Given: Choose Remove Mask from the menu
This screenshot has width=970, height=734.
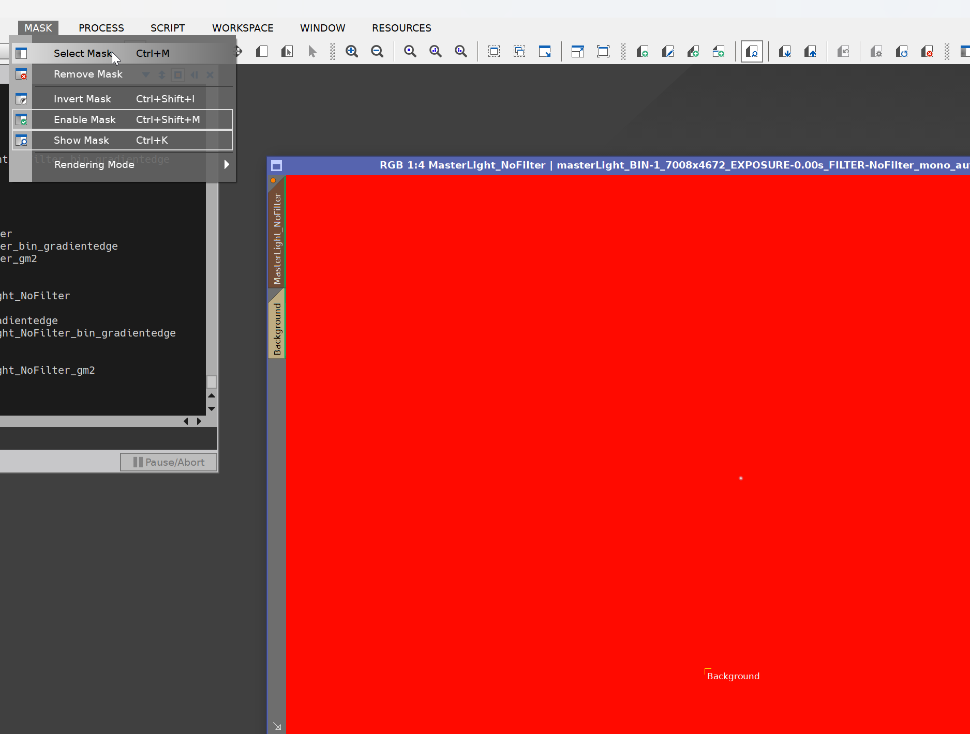Looking at the screenshot, I should pyautogui.click(x=122, y=74).
